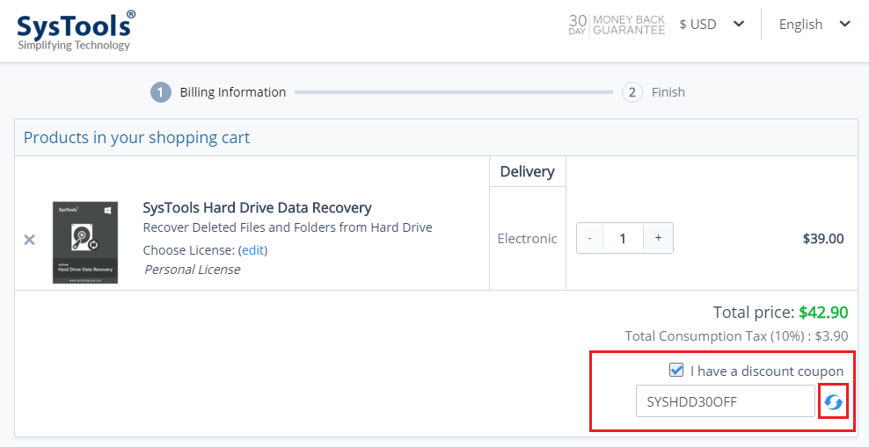Click 'Recover Deleted Files and Folders' description
869x447 pixels.
[x=288, y=227]
